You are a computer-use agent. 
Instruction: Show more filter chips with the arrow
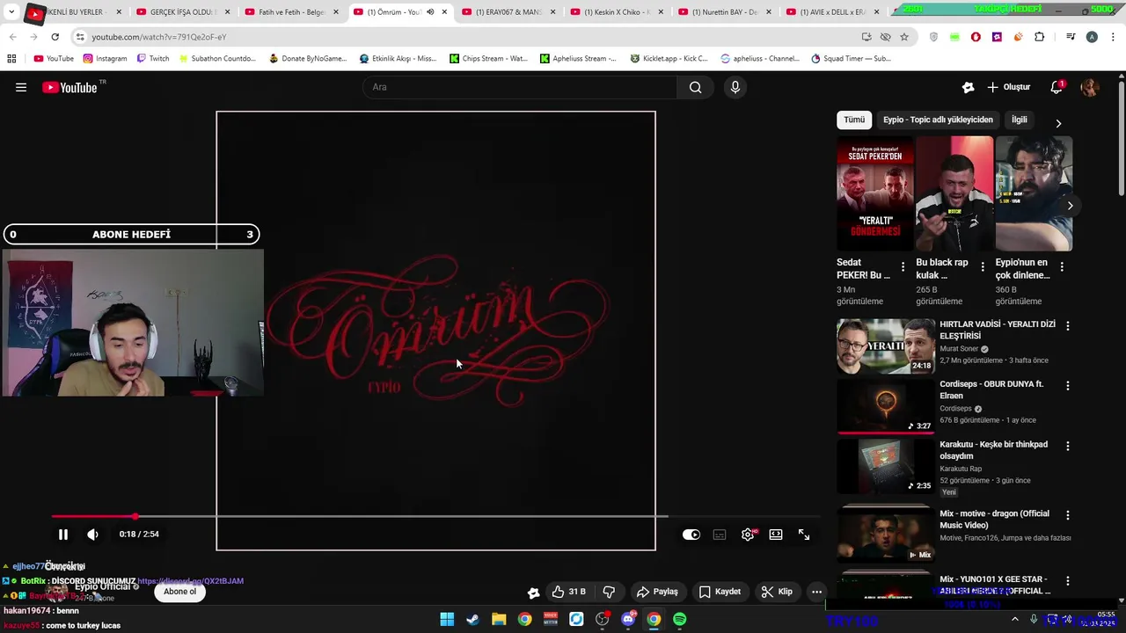1058,123
